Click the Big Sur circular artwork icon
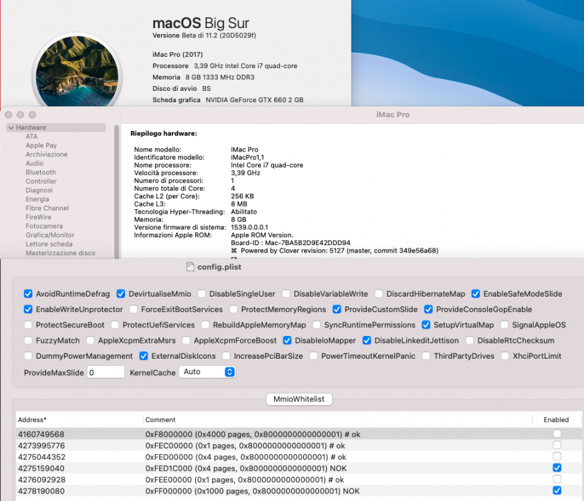 tap(77, 71)
